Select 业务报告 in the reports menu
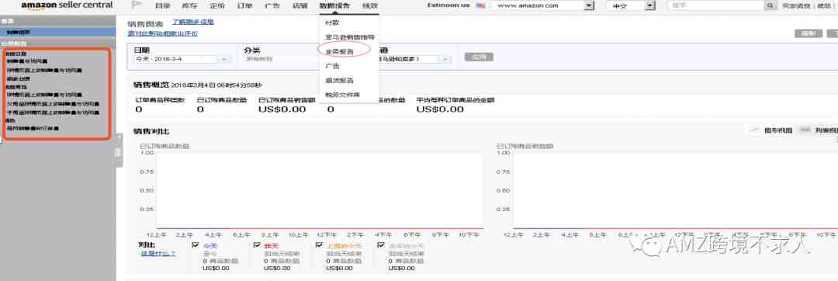Image resolution: width=838 pixels, height=281 pixels. pyautogui.click(x=336, y=52)
